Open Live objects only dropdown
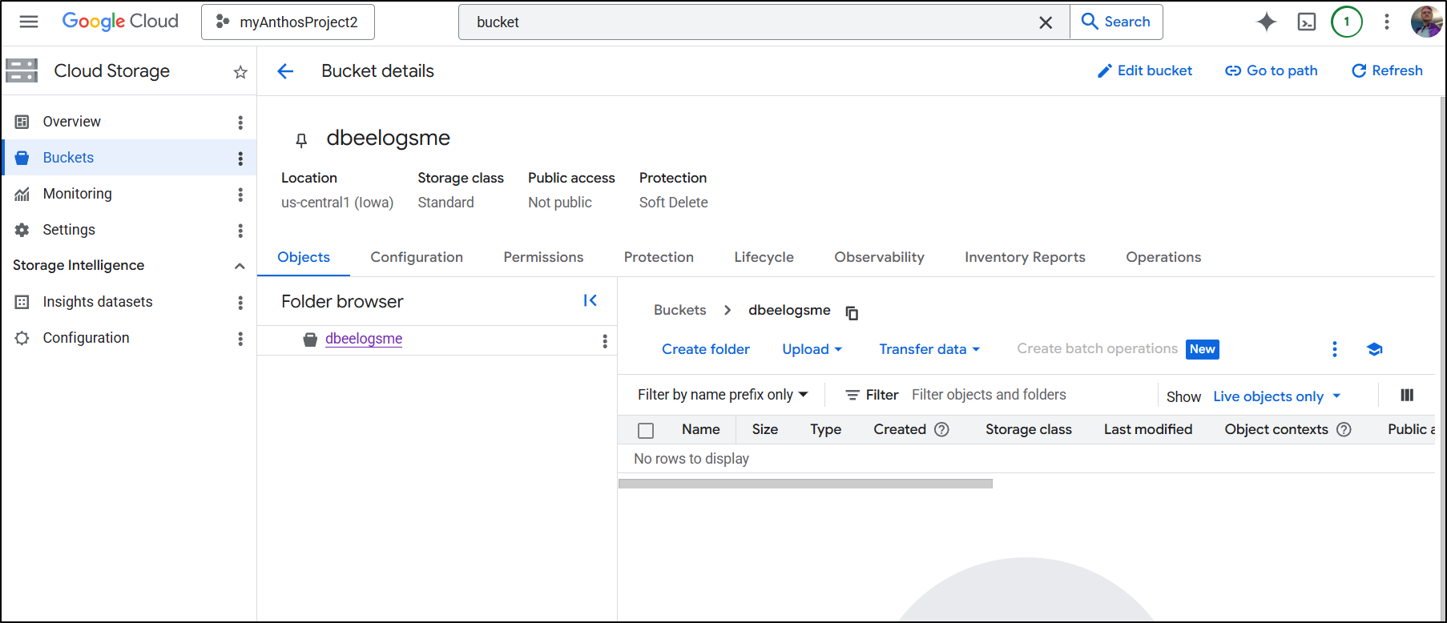 coord(1276,396)
